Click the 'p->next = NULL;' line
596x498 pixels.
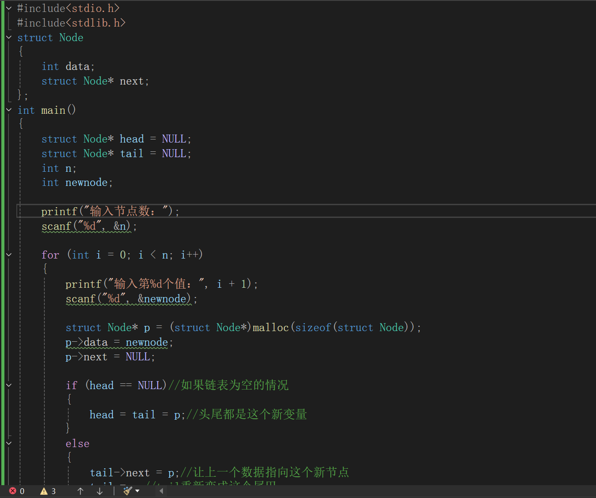tap(110, 357)
